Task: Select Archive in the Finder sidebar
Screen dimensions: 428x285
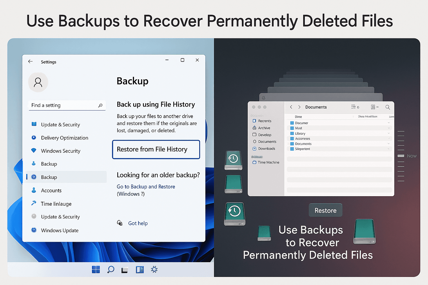Action: (261, 128)
